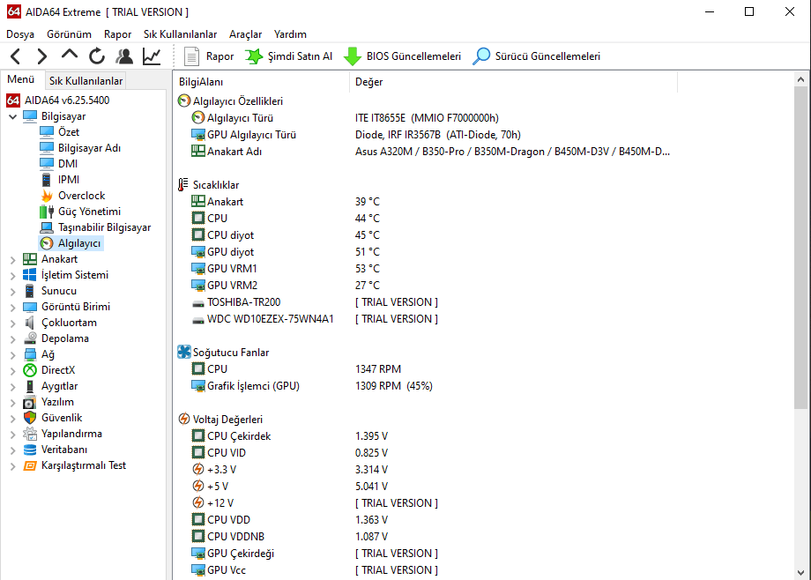The width and height of the screenshot is (811, 580).
Task: Select the Güvenlik shield icon
Action: (30, 418)
